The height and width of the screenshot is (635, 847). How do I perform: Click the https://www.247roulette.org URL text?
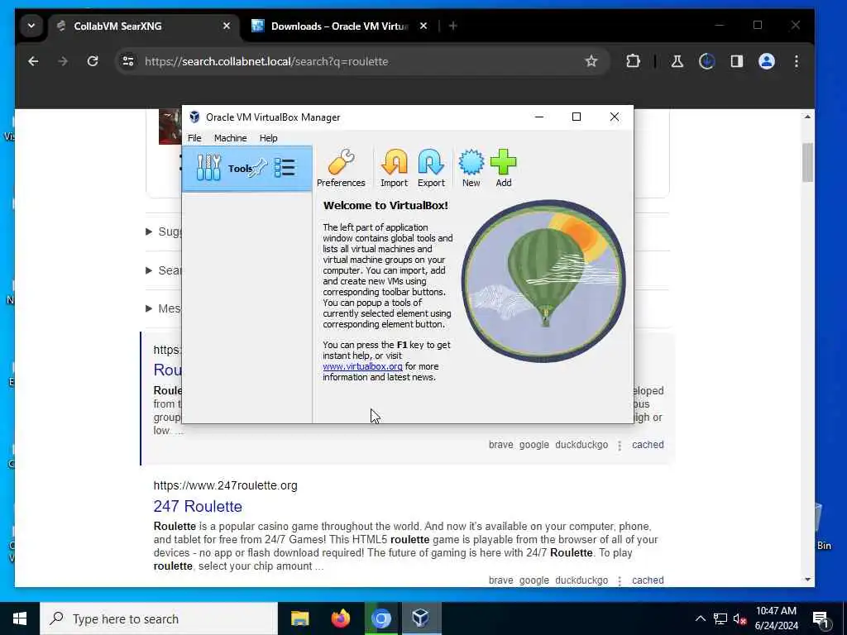pyautogui.click(x=225, y=485)
